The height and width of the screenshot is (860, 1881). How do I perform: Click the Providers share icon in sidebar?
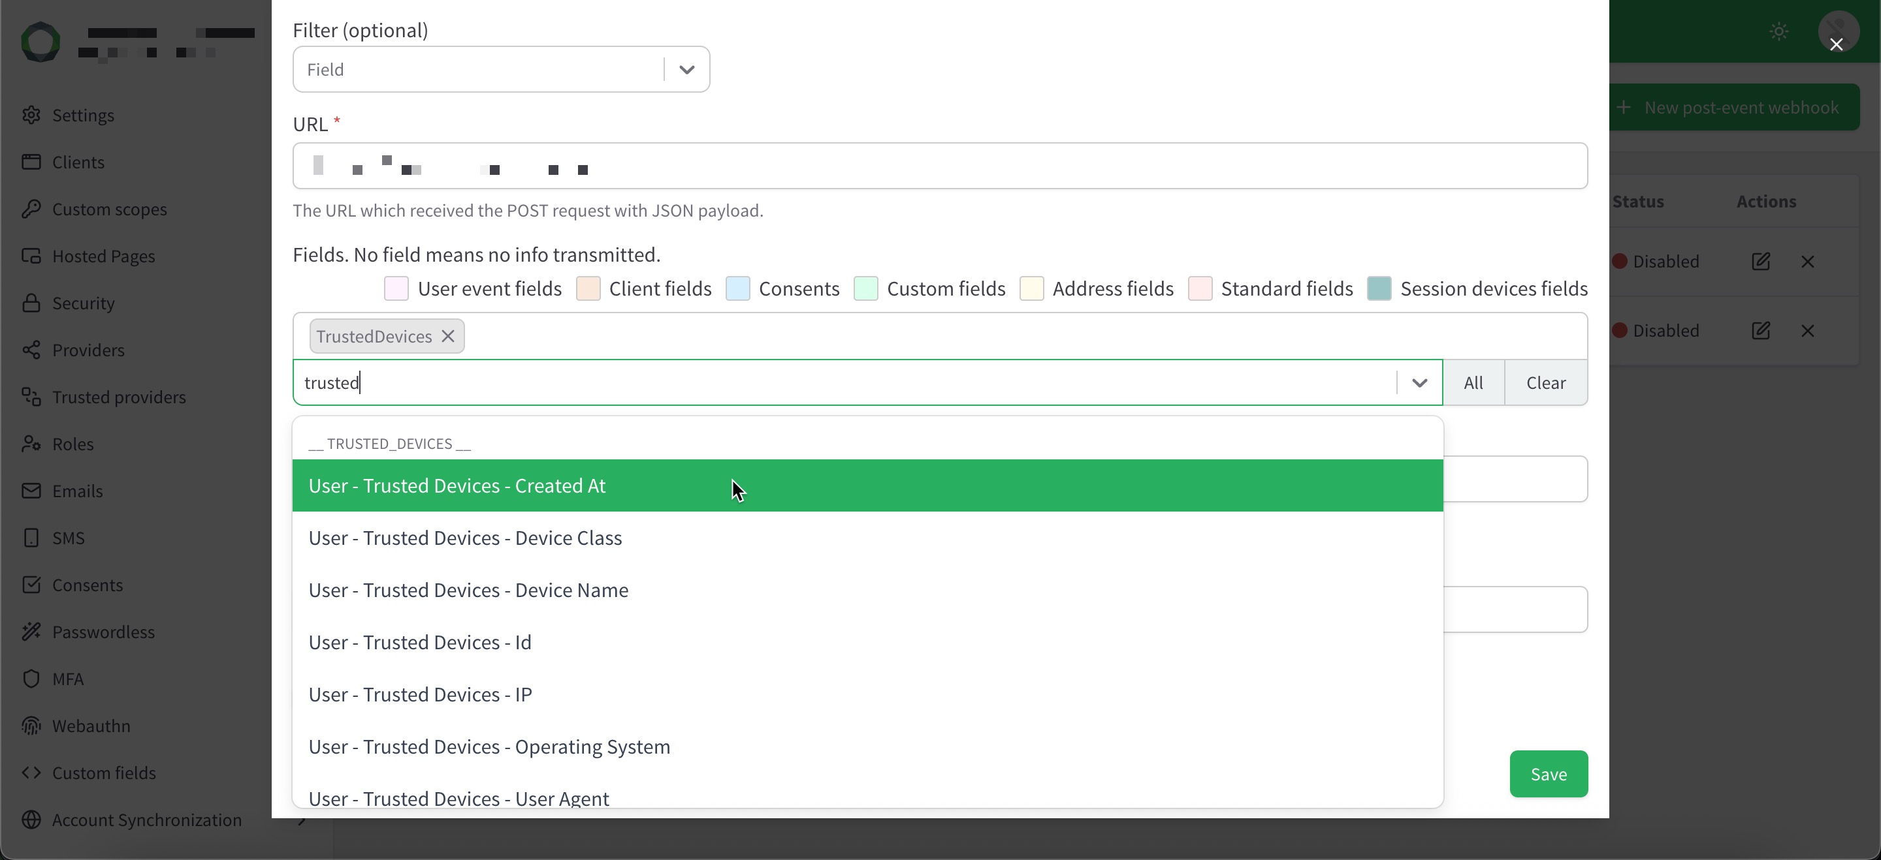[x=31, y=350]
